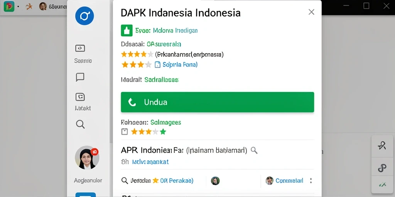Click the magnifier next to APR Indoniea Far
The width and height of the screenshot is (395, 197).
[254, 150]
